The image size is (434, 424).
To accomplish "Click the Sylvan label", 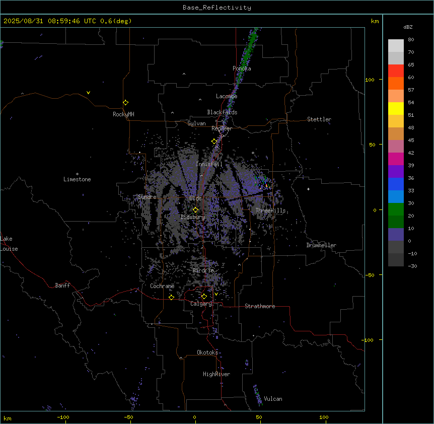I will (x=196, y=123).
